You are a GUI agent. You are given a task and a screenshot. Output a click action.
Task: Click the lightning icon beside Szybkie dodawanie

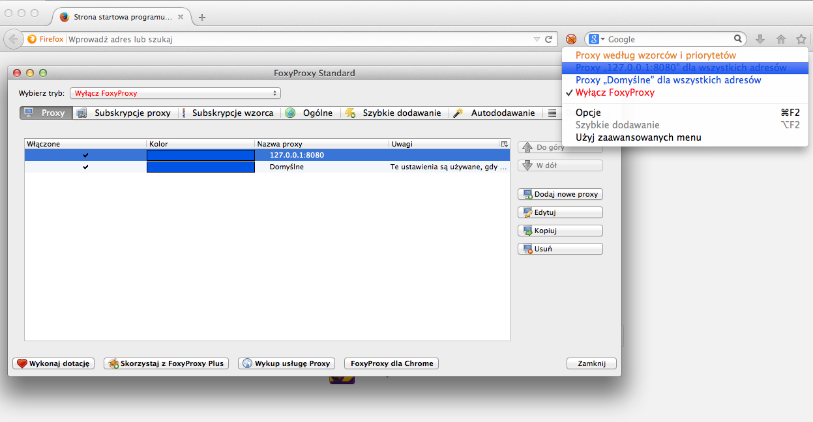click(x=350, y=113)
